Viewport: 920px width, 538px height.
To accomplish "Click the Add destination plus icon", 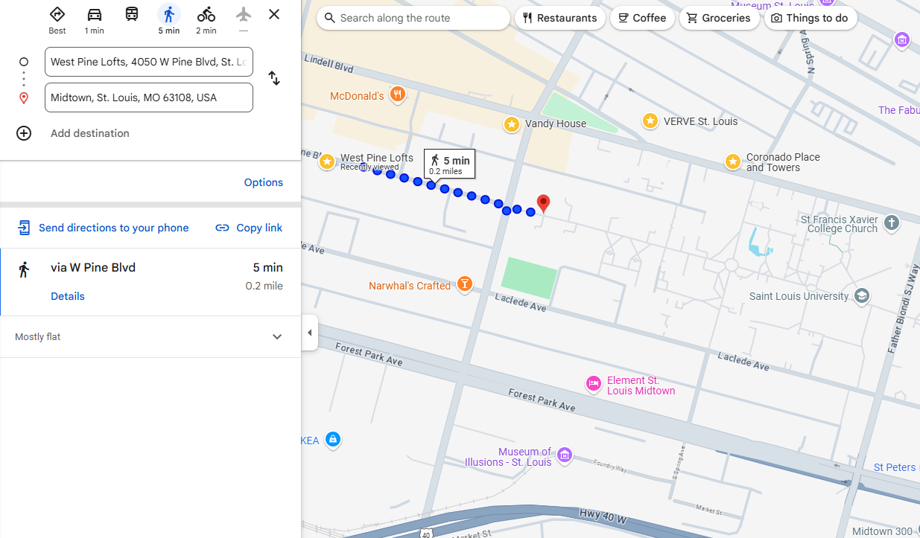I will tap(24, 133).
